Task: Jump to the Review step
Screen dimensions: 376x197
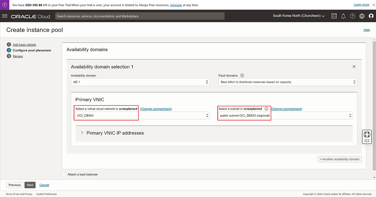Action: coord(18,56)
